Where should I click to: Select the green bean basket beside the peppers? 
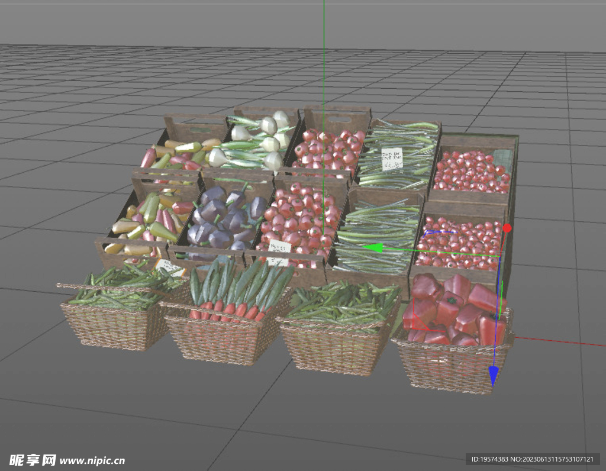[339, 328]
